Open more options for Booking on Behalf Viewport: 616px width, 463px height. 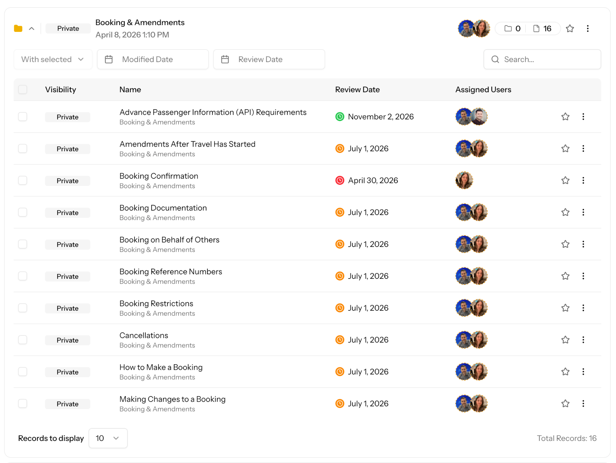(x=583, y=244)
